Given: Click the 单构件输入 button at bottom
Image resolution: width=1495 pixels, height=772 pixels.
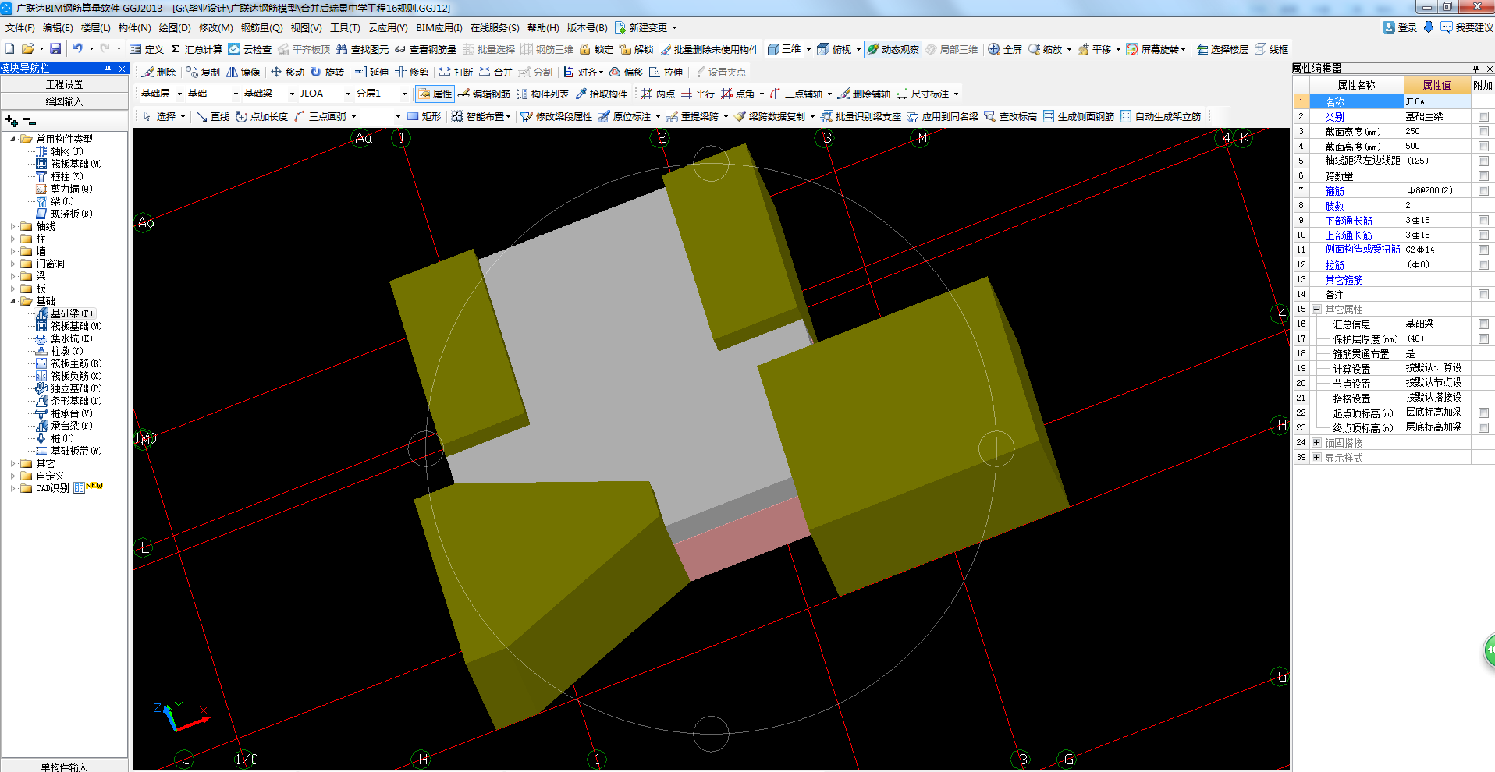Looking at the screenshot, I should click(64, 767).
